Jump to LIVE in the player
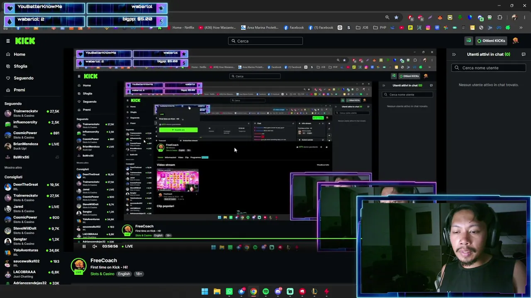 click(127, 246)
